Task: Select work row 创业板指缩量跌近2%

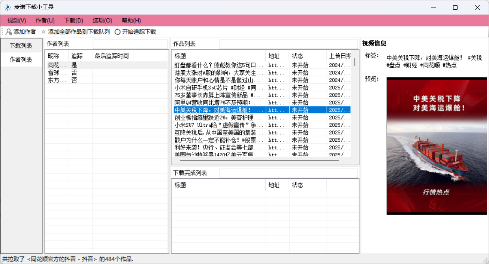Action: coord(262,117)
